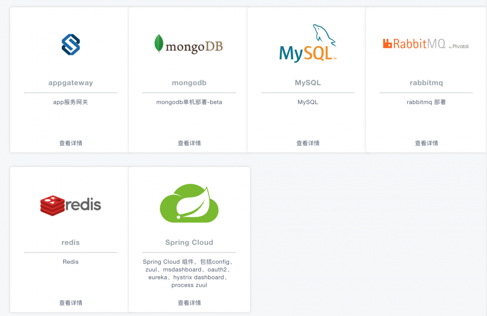Click the redis red cube logo
The width and height of the screenshot is (487, 316).
(71, 205)
